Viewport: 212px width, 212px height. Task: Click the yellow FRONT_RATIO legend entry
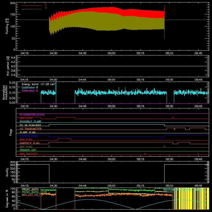(30, 189)
